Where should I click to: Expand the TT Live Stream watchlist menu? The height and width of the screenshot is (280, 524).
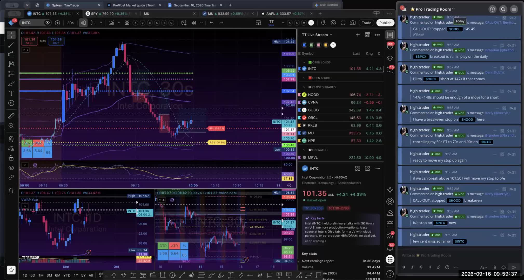coord(317,35)
